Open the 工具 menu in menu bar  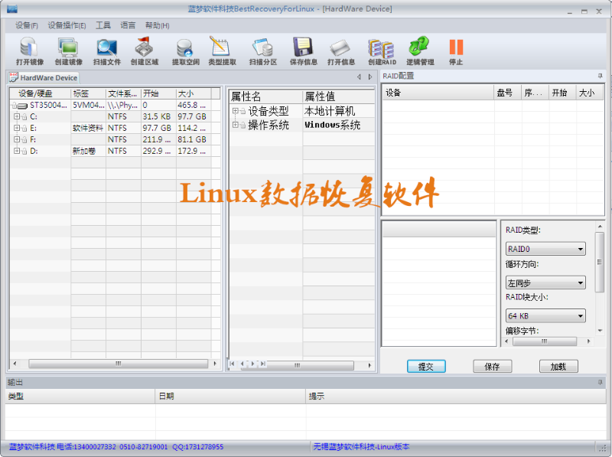[103, 25]
